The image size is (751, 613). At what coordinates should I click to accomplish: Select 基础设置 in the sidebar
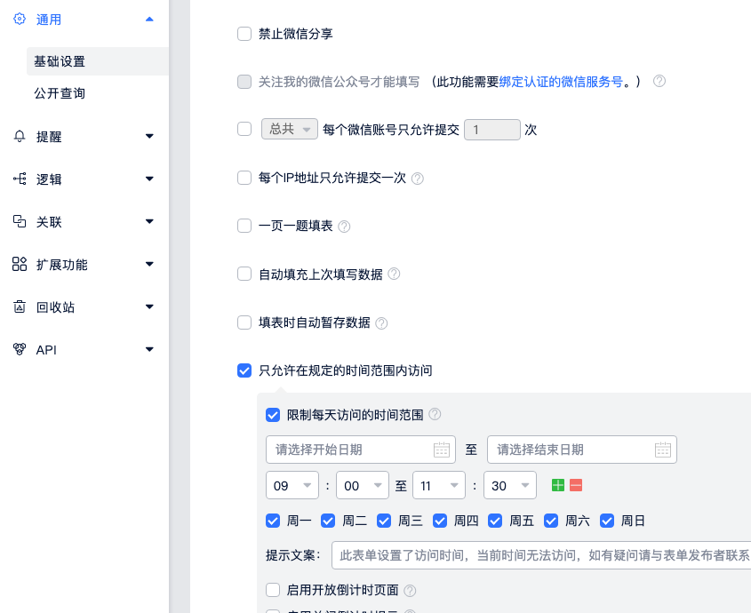[x=60, y=61]
